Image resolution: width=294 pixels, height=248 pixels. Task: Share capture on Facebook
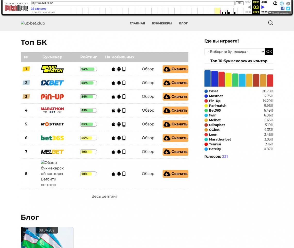[x=282, y=9]
